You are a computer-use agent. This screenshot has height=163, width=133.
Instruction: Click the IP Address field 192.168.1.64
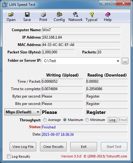(x=81, y=37)
